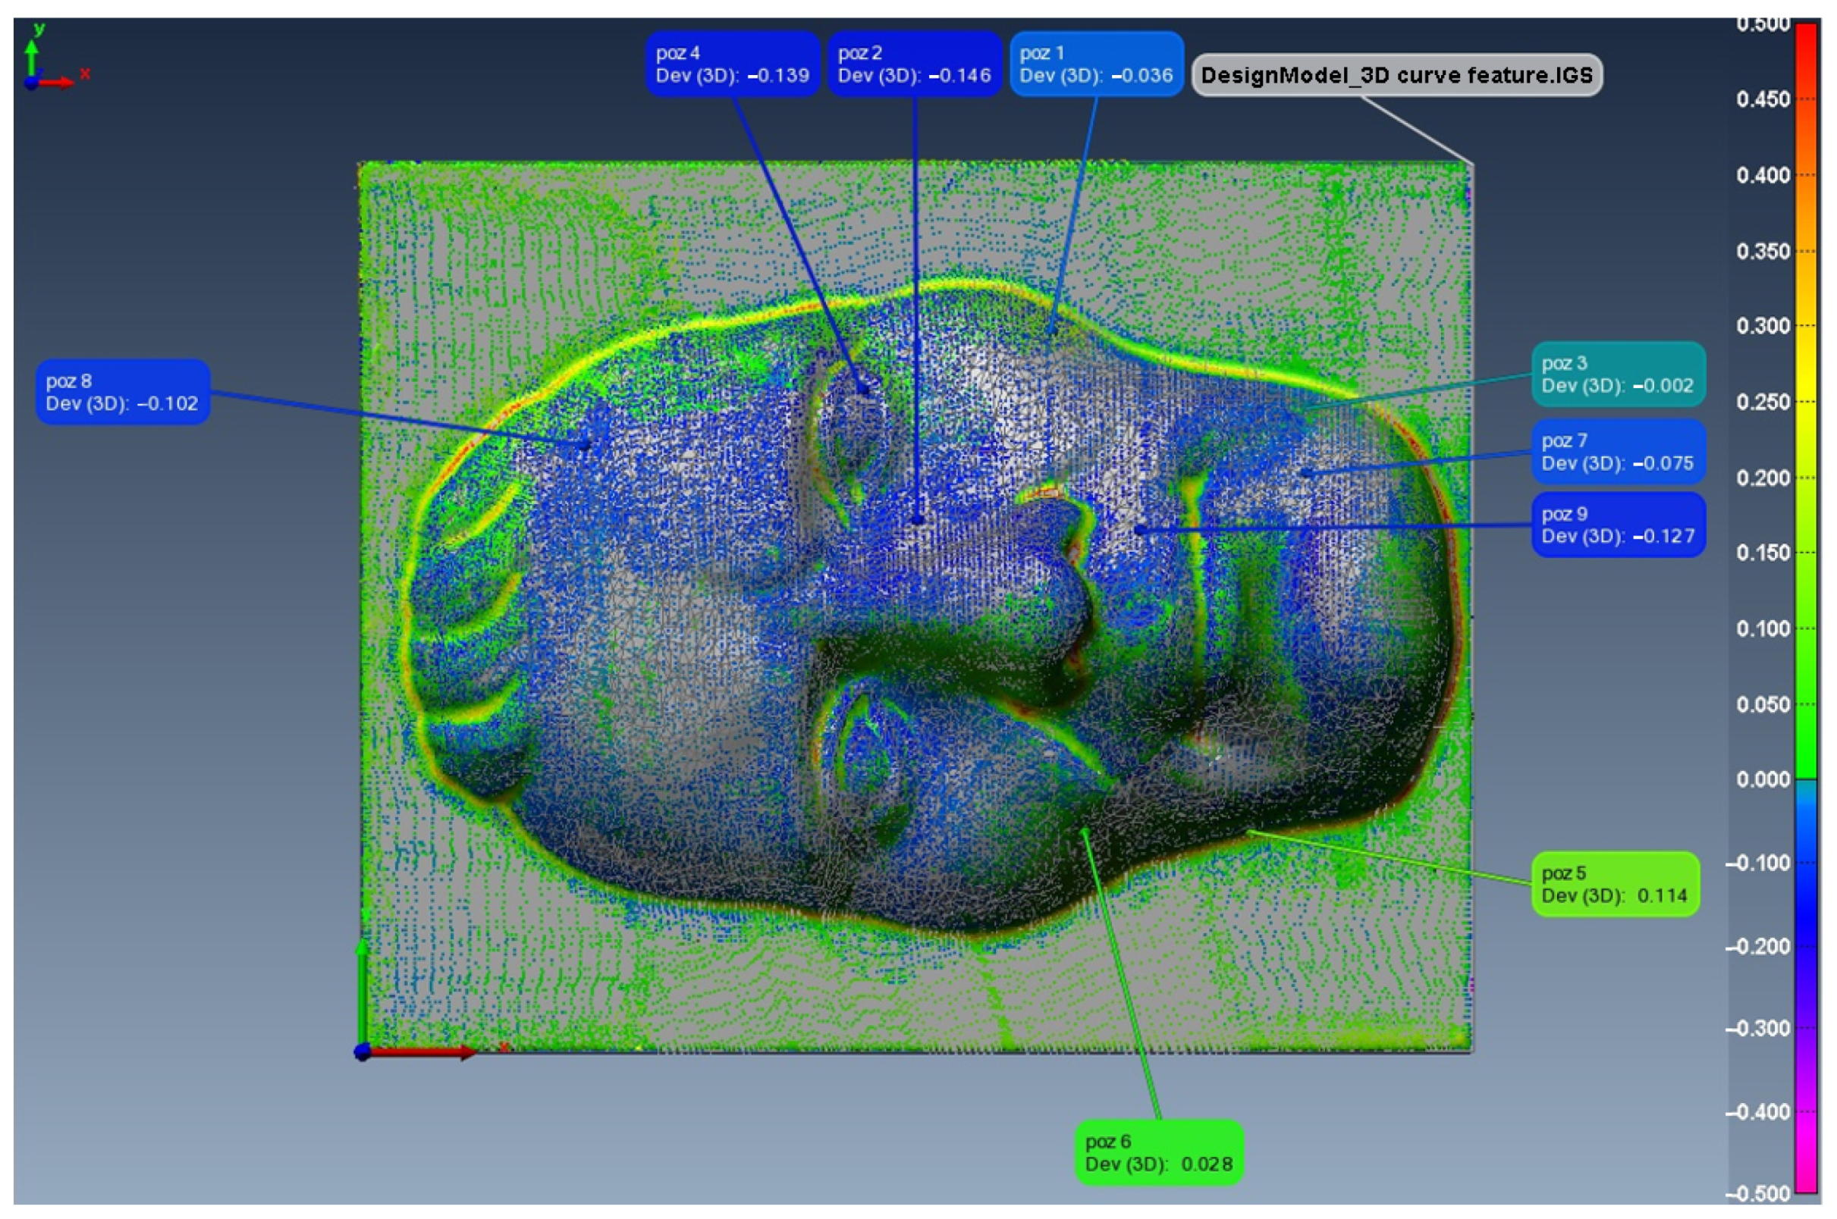Click the poz 5 green deviation label
The height and width of the screenshot is (1219, 1837).
click(x=1615, y=884)
